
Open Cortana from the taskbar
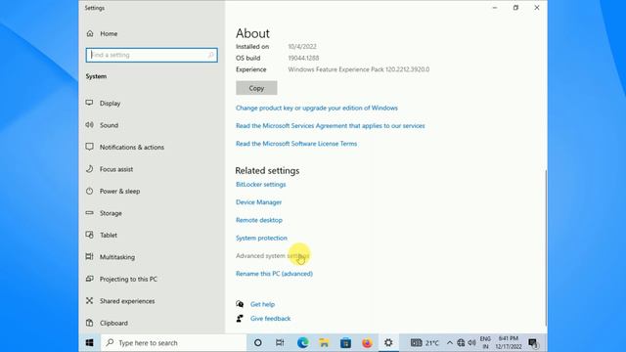(258, 343)
